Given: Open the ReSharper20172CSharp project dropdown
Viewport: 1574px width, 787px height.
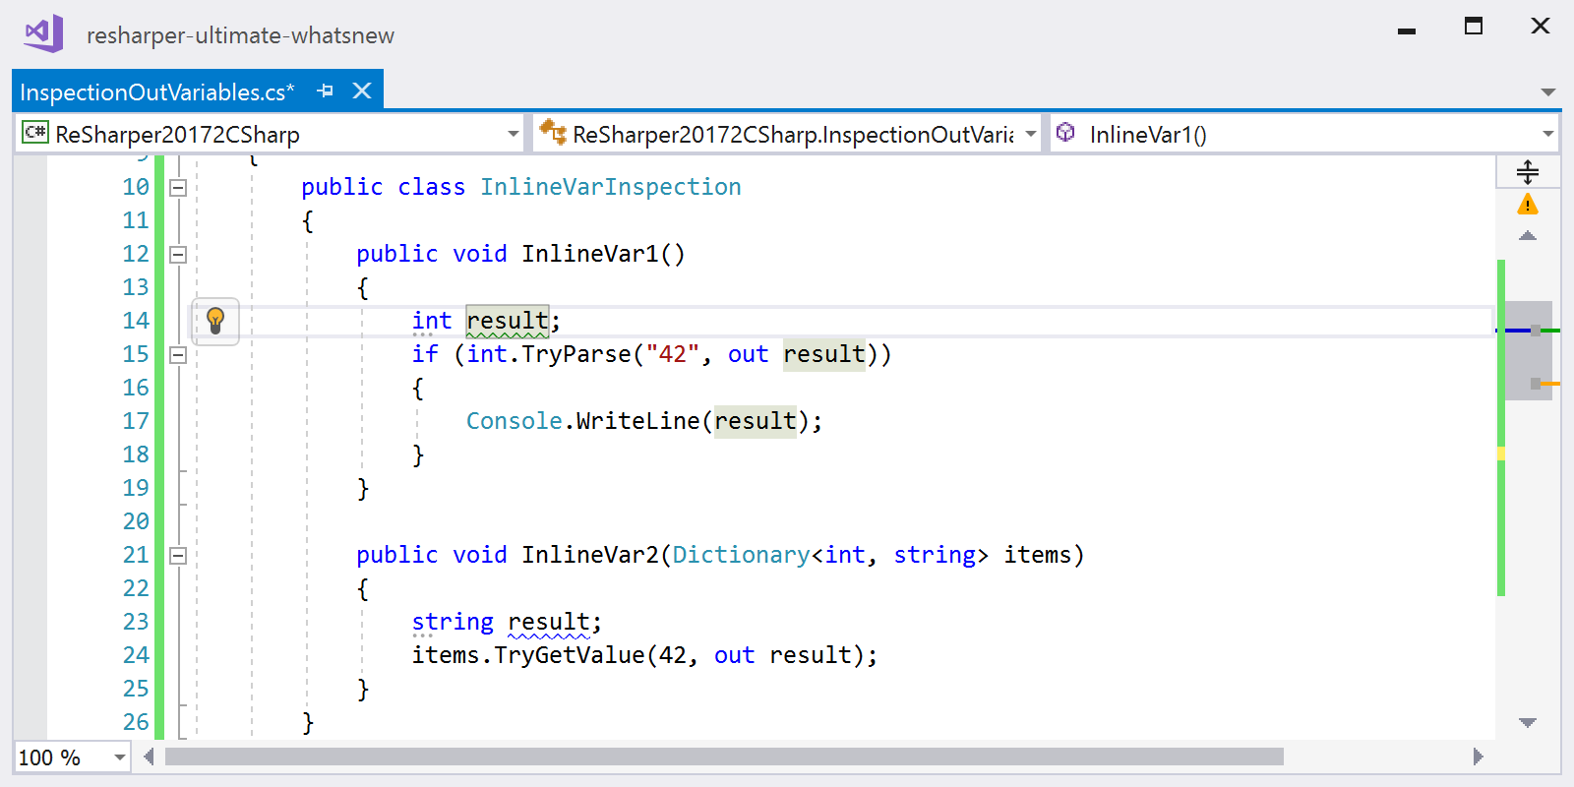Looking at the screenshot, I should 513,134.
